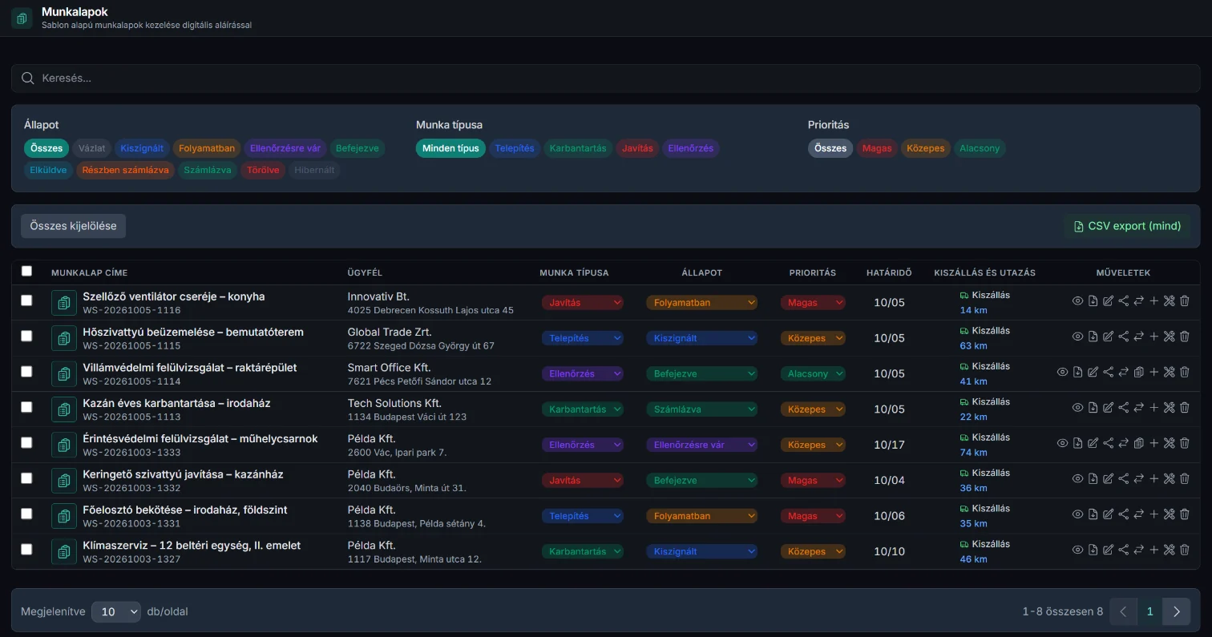Share the Főelosztó bekötése worksheet
The image size is (1212, 637).
[1123, 514]
